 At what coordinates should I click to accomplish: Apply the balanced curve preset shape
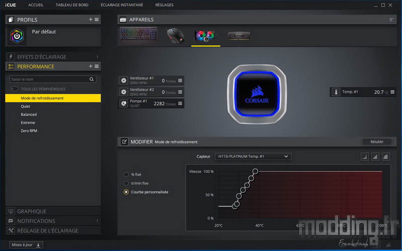click(375, 156)
